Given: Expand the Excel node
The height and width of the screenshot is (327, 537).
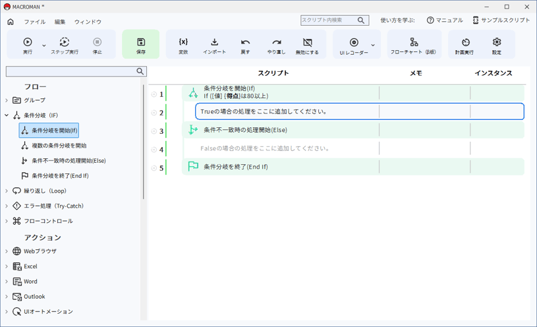Looking at the screenshot, I should [7, 266].
